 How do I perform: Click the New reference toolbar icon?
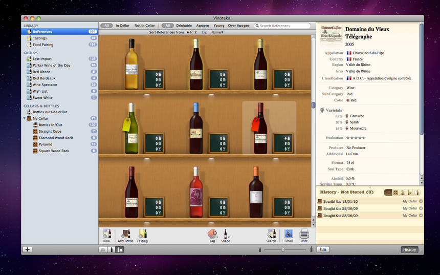coord(106,234)
